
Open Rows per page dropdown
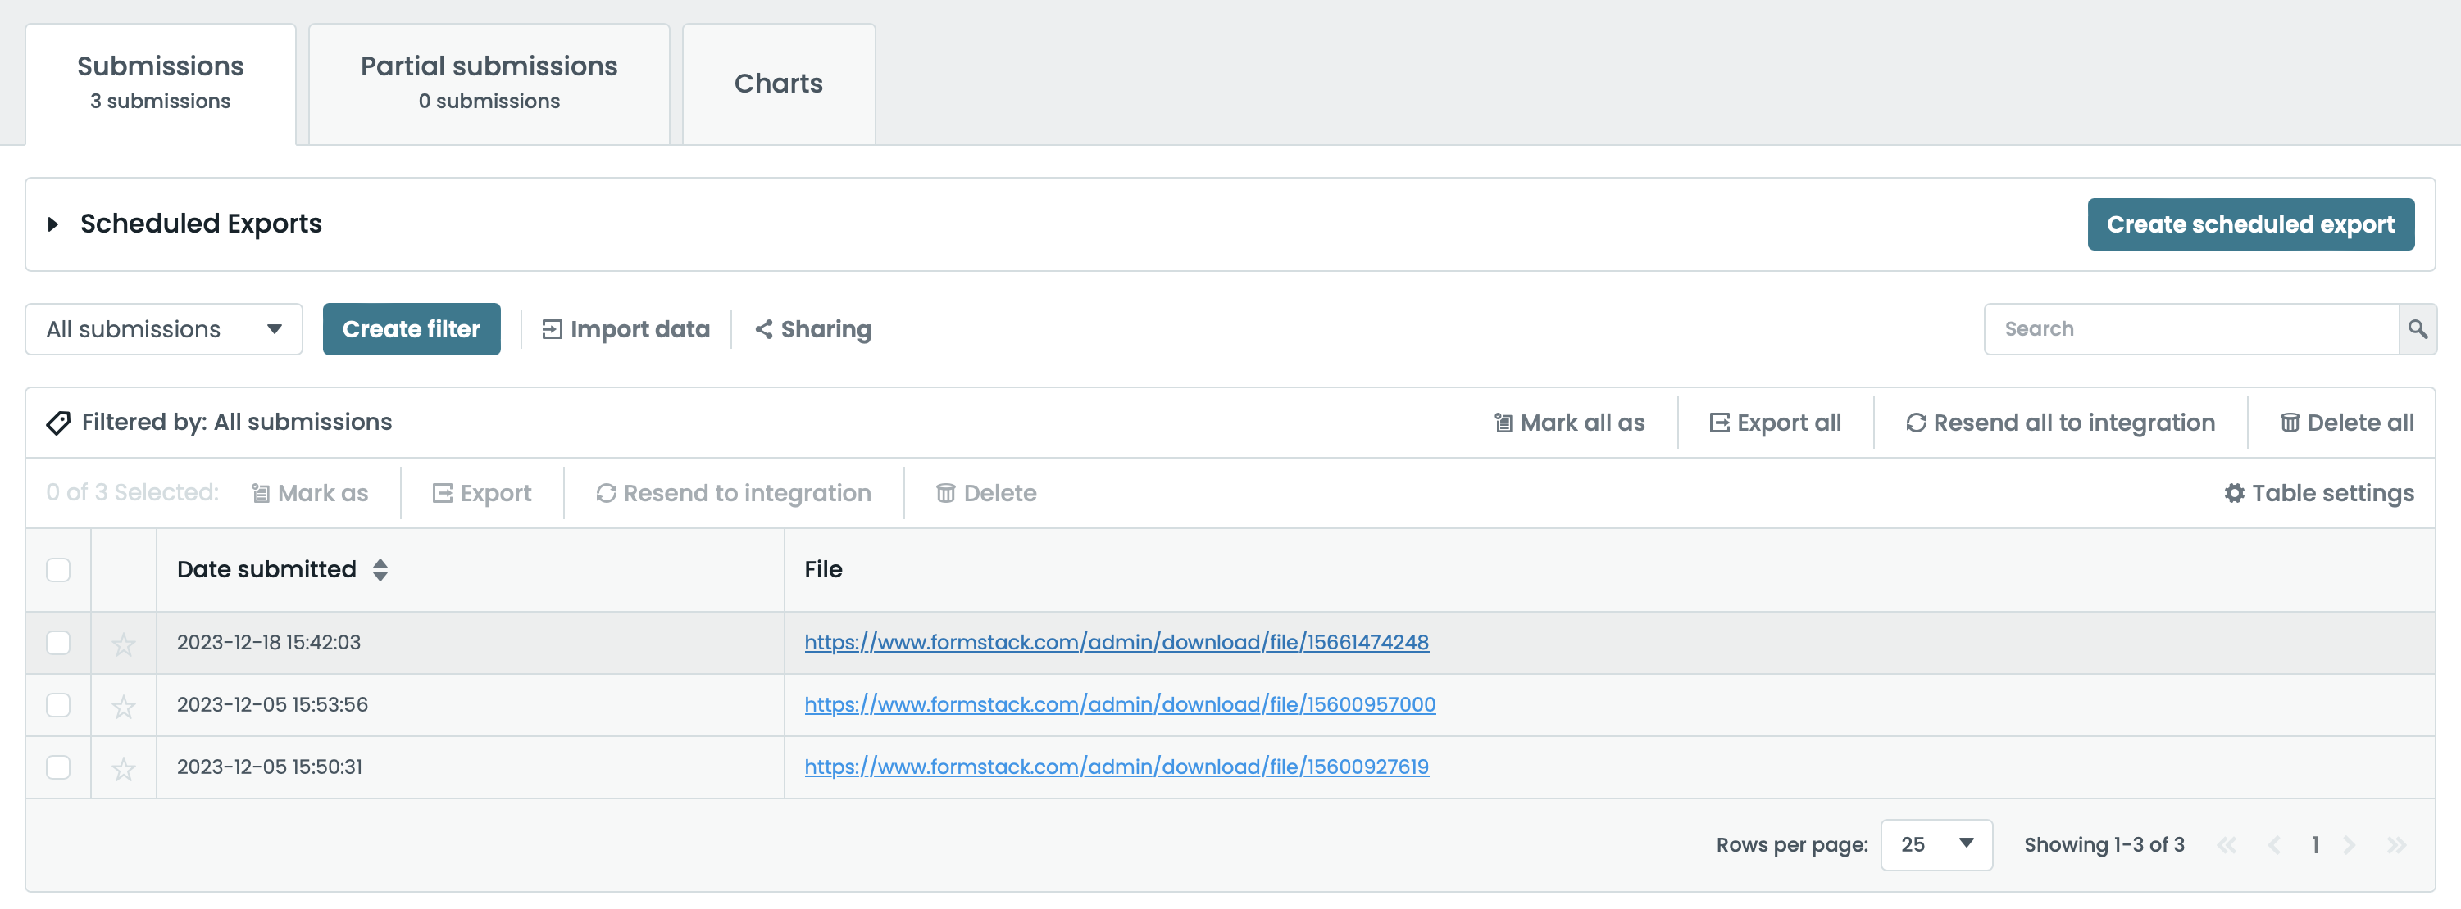point(1936,845)
